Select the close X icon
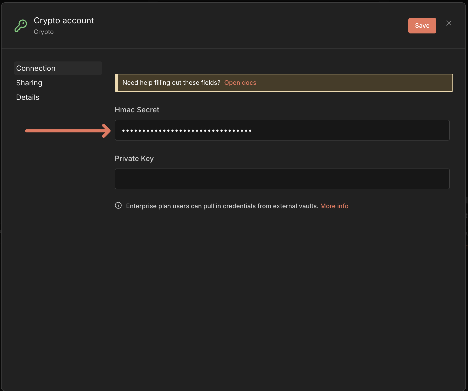The height and width of the screenshot is (391, 468). [449, 23]
